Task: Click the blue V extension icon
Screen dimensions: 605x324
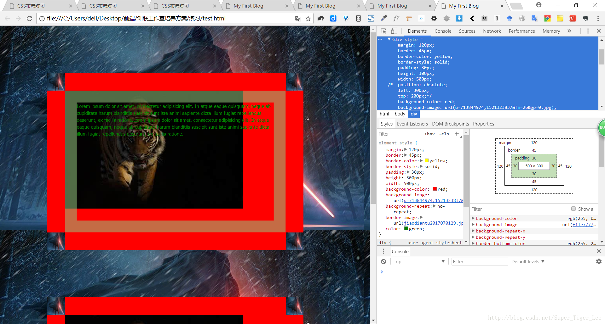Action: click(x=346, y=19)
